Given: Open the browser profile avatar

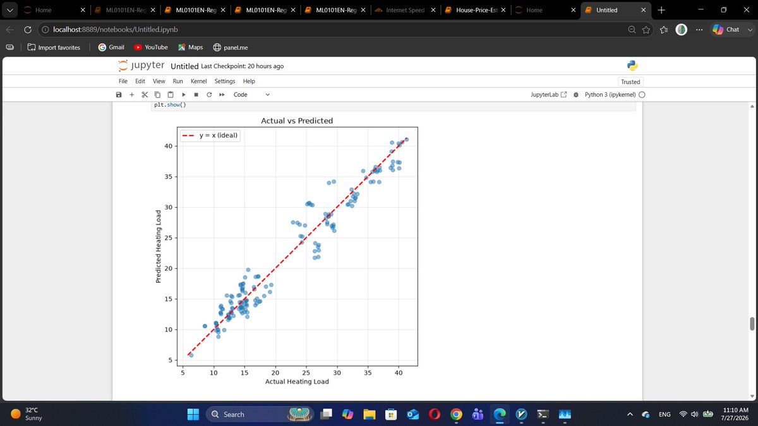Looking at the screenshot, I should pyautogui.click(x=681, y=30).
